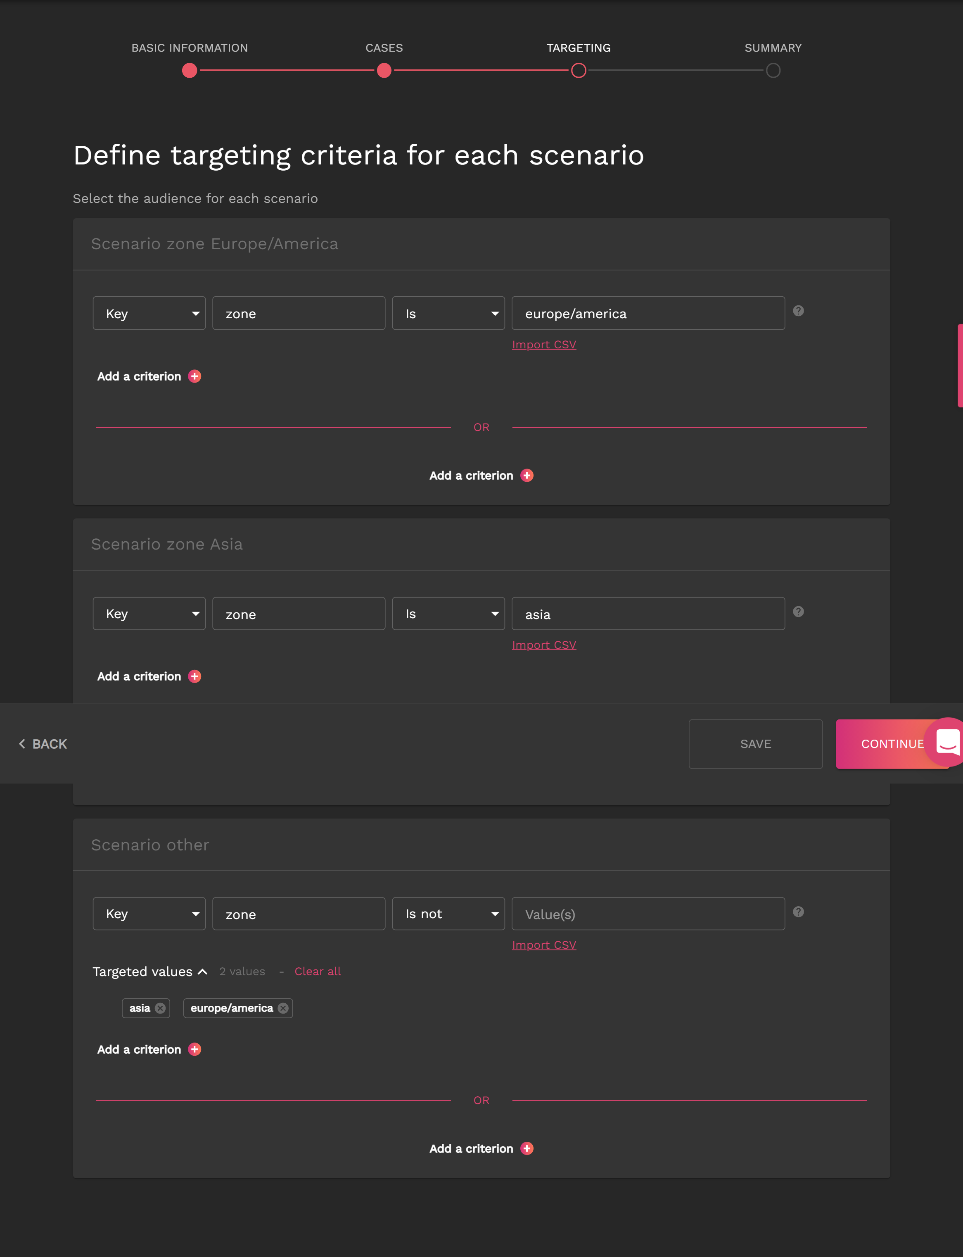Remove the asia targeted value tag

(161, 1008)
